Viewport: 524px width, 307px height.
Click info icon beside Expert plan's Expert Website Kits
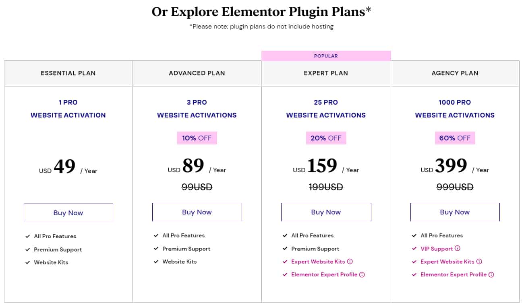pos(350,262)
